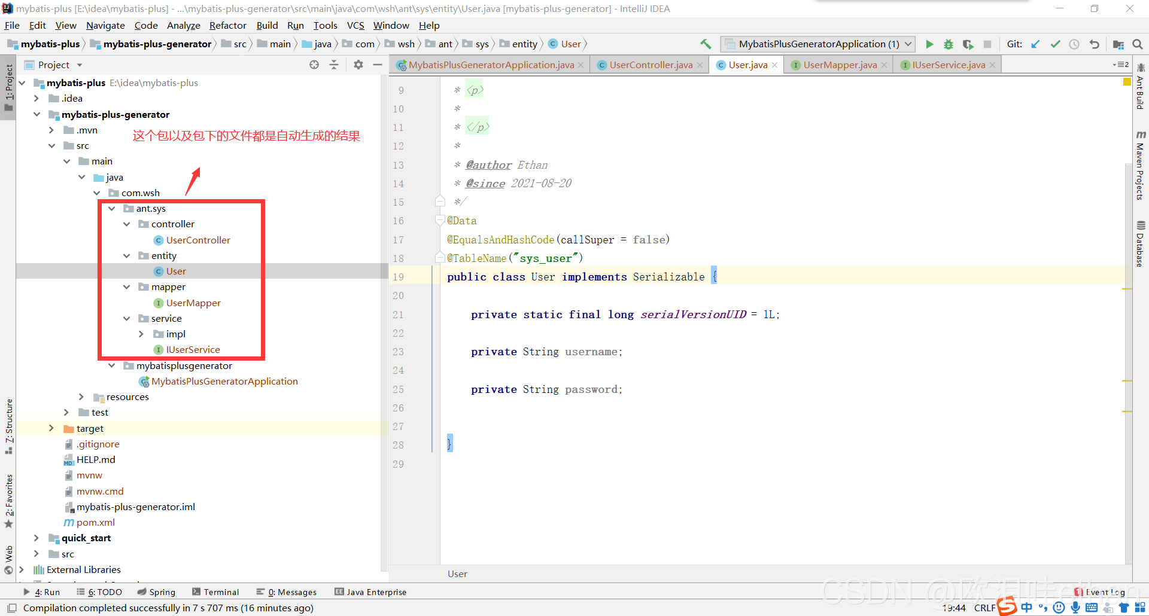Image resolution: width=1149 pixels, height=616 pixels.
Task: Switch to UserMapper.java tab
Action: click(840, 65)
